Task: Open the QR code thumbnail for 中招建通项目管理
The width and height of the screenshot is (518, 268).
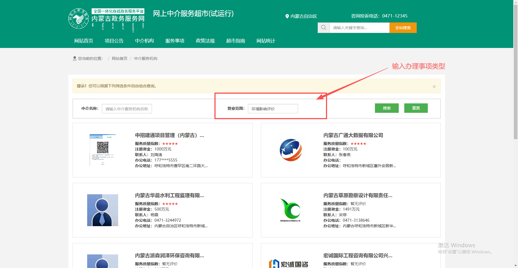Action: (102, 150)
